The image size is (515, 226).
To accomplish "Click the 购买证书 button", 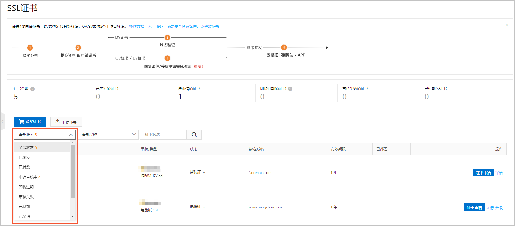I will pyautogui.click(x=30, y=122).
